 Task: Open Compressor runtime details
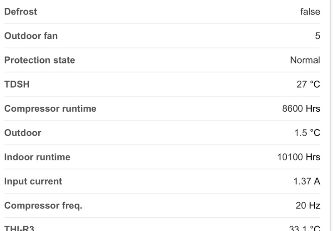[50, 108]
